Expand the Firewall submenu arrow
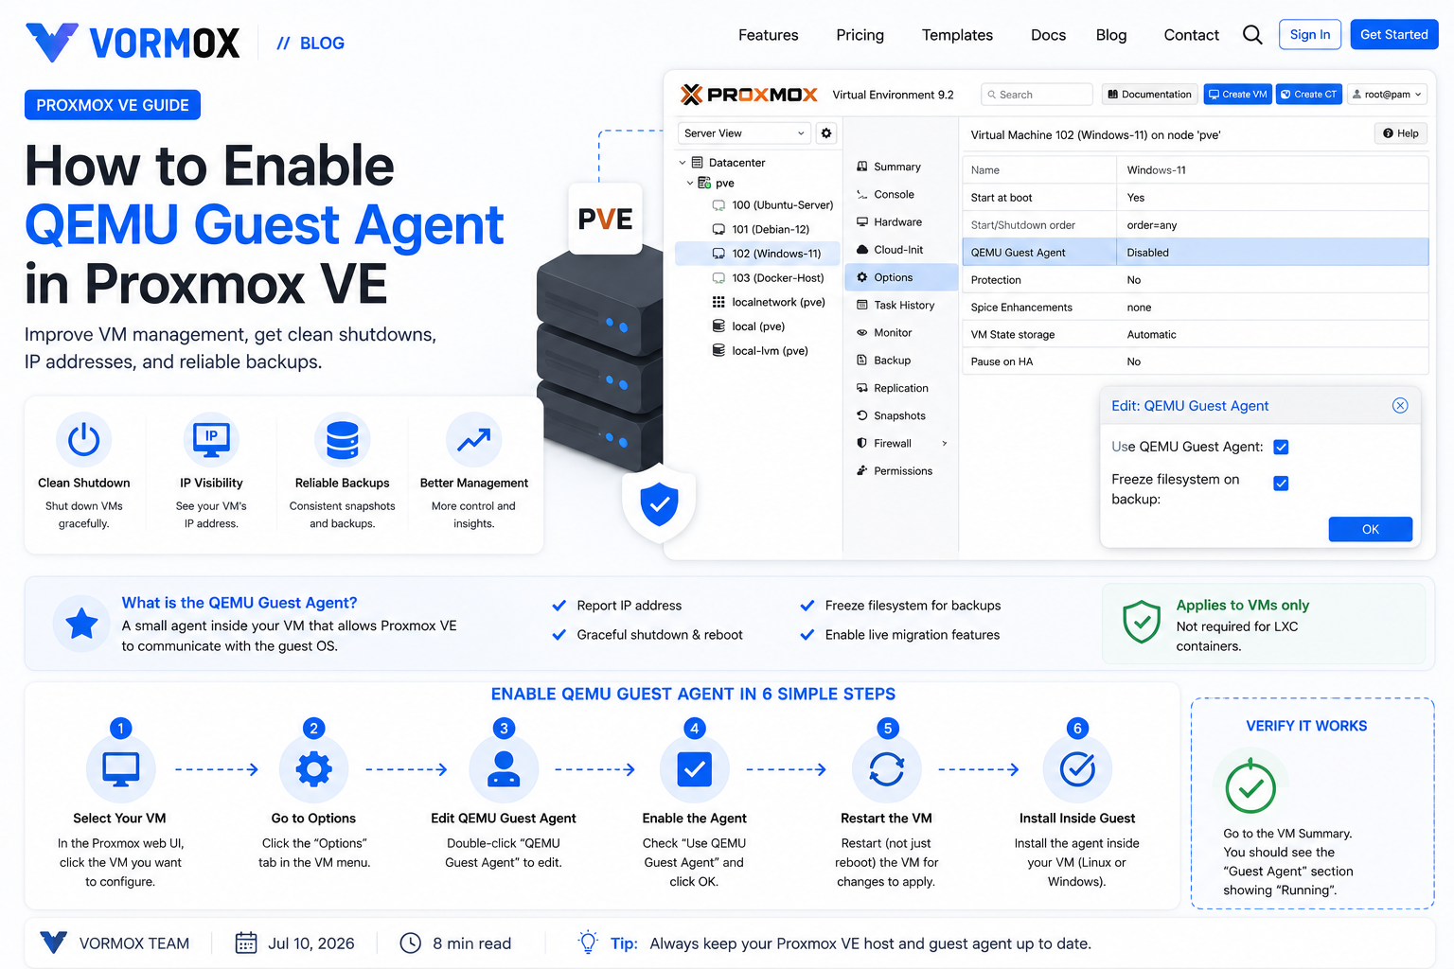The height and width of the screenshot is (969, 1454). (x=945, y=443)
